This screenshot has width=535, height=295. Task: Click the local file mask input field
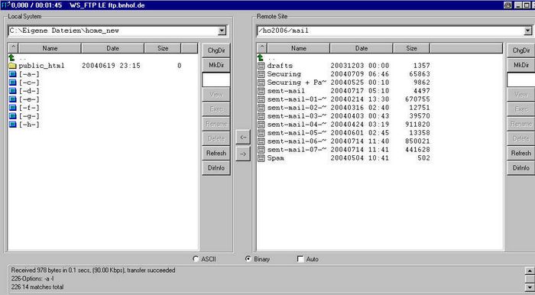pyautogui.click(x=216, y=79)
